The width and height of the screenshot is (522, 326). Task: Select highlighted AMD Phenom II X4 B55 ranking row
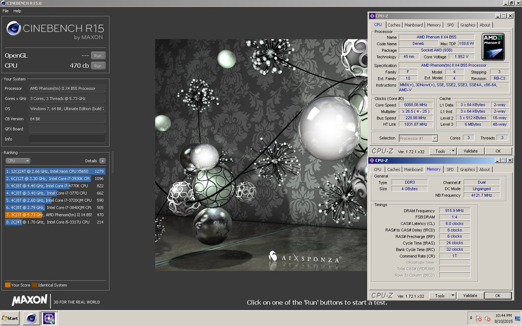tap(55, 215)
